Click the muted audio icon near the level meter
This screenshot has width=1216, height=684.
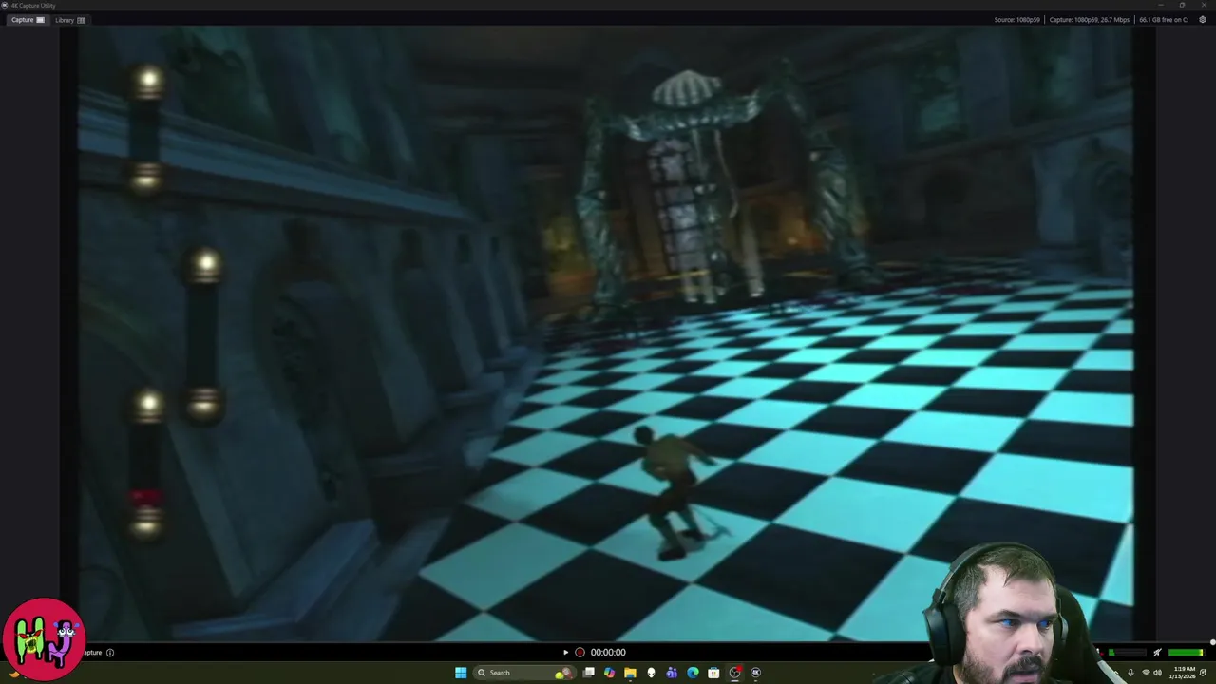[1157, 653]
